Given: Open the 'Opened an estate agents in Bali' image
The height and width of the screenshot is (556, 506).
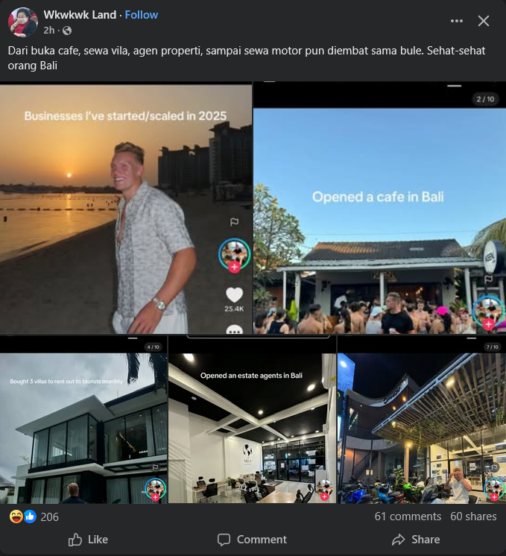Looking at the screenshot, I should click(x=252, y=419).
